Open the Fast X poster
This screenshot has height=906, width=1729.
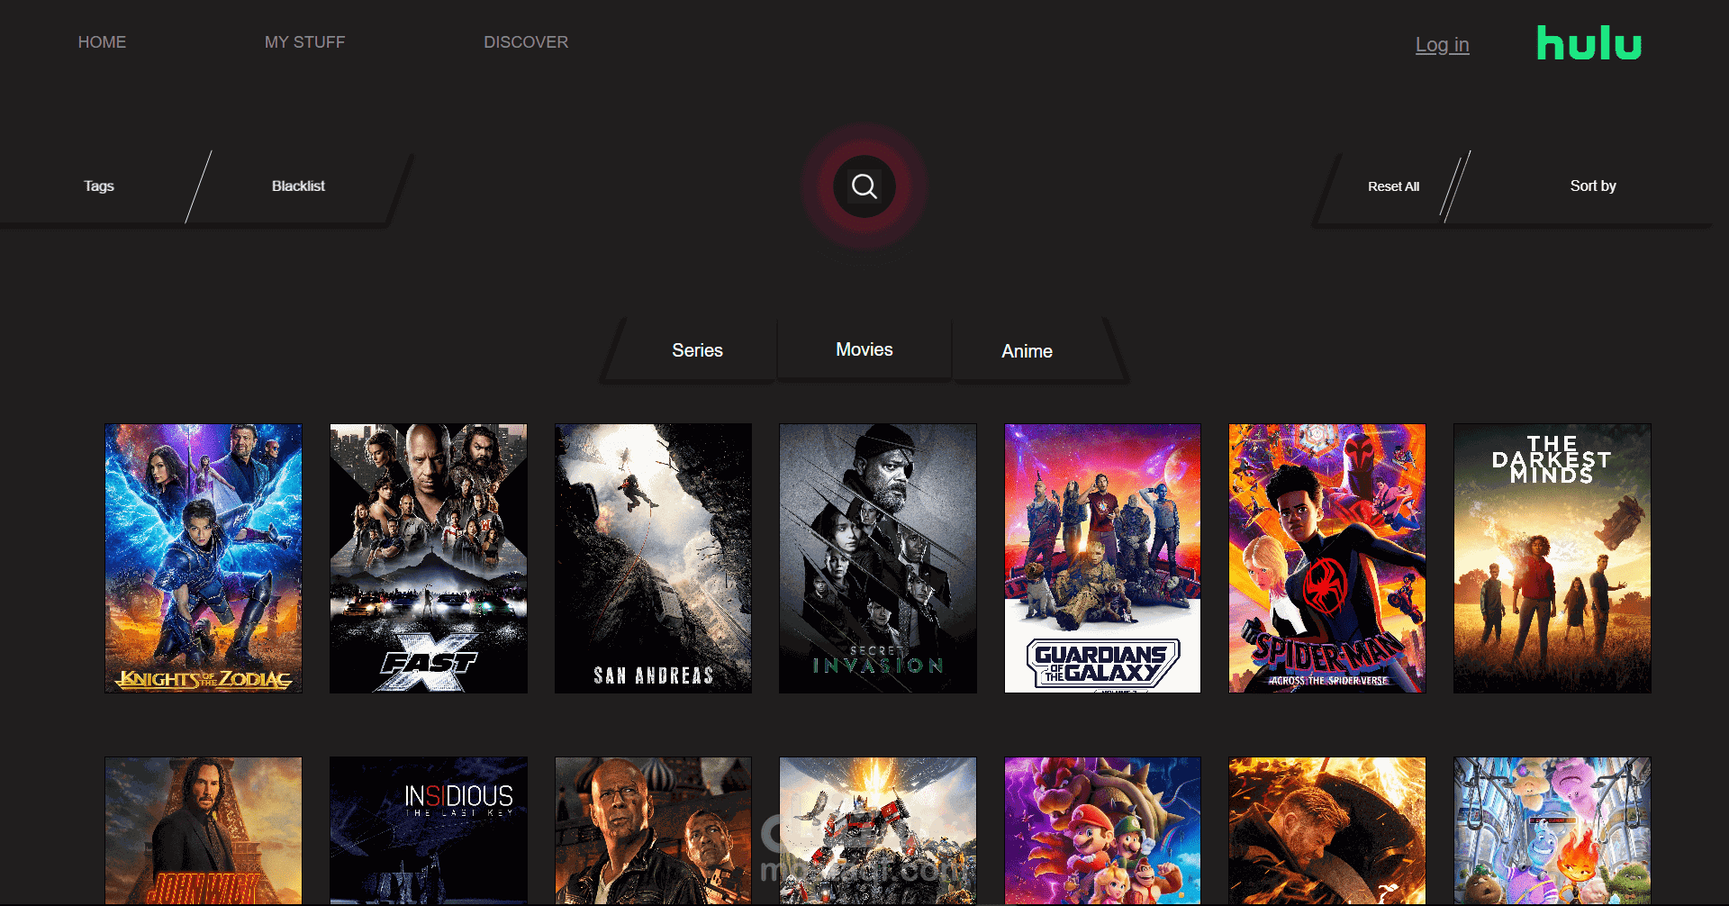coord(429,558)
